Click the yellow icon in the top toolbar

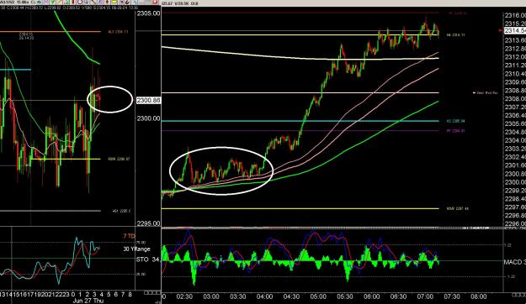point(114,2)
